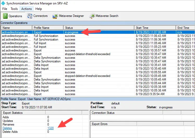Sort by the Profile Name column header
Image resolution: width=195 pixels, height=138 pixels.
tap(48, 28)
